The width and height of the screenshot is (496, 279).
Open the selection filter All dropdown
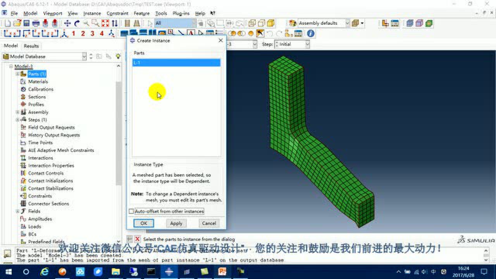point(194,23)
